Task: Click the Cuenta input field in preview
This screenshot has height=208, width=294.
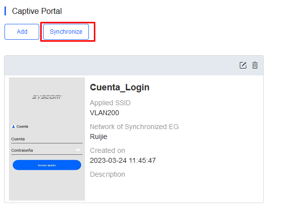Action: click(47, 139)
